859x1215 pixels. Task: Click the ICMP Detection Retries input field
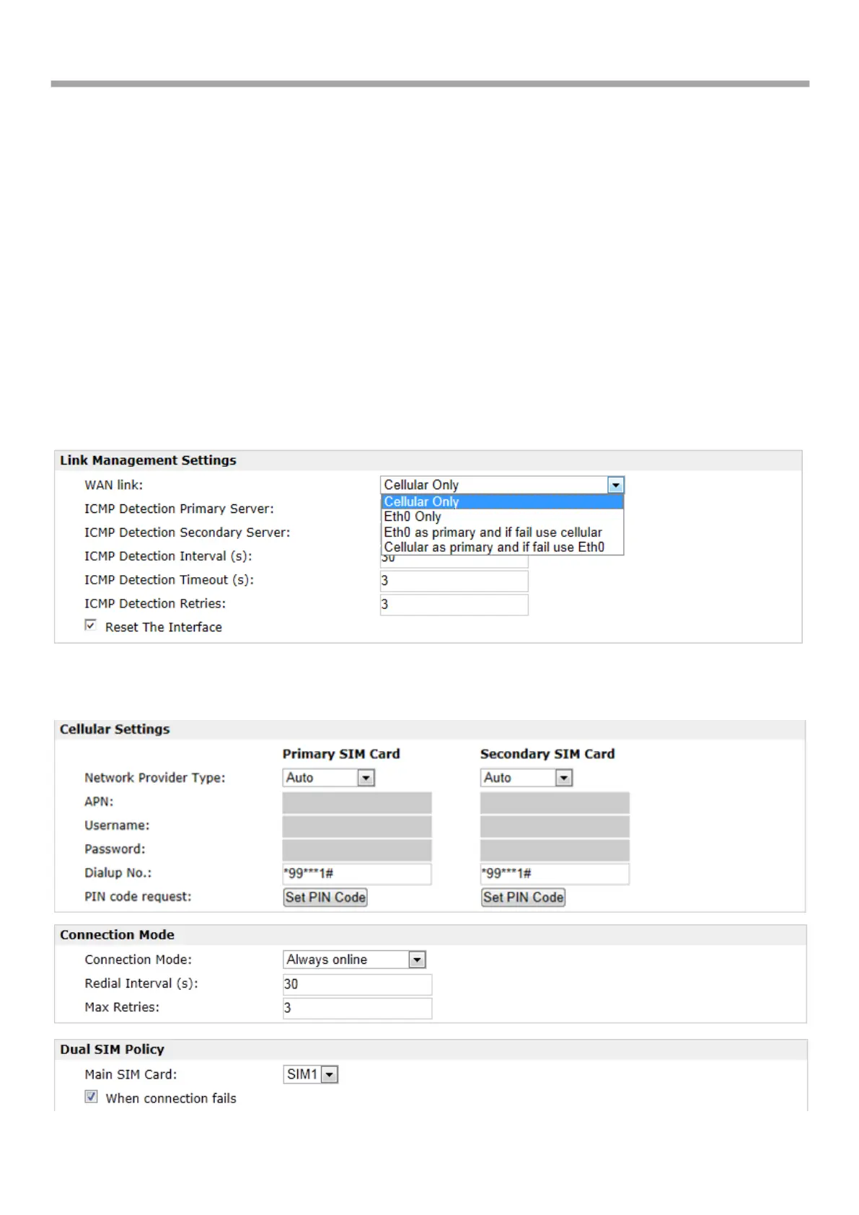coord(454,605)
